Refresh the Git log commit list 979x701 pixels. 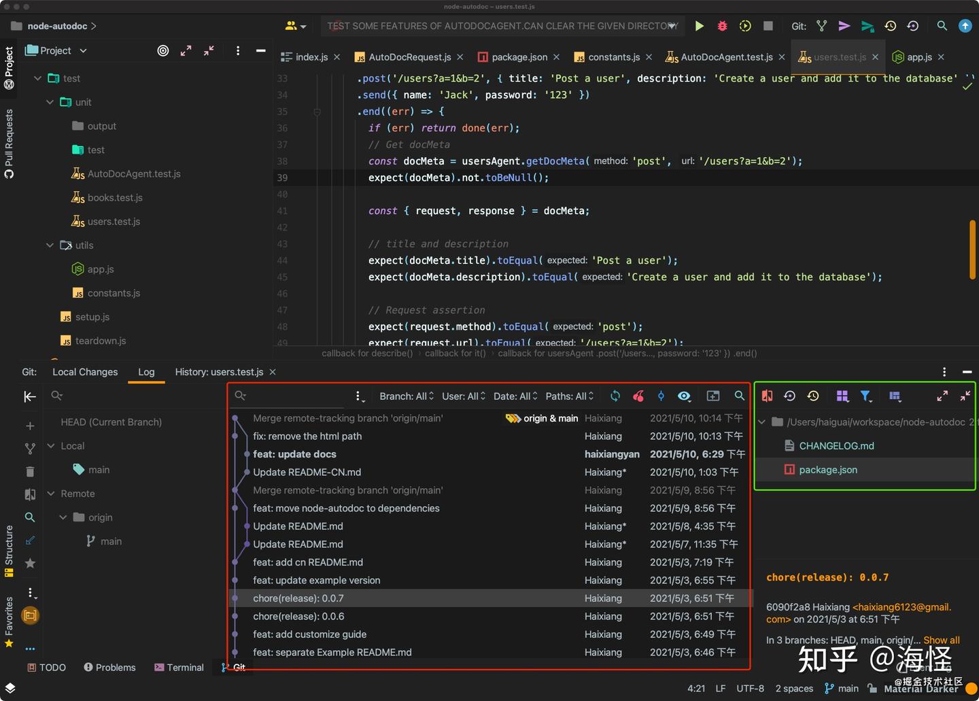[615, 396]
